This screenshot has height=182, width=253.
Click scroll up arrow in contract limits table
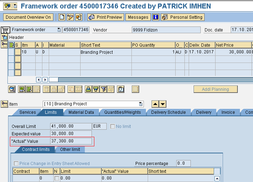coord(217,178)
